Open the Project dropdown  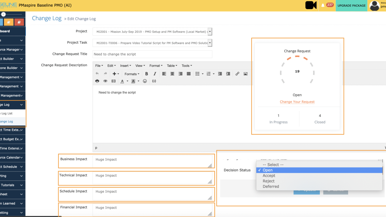pyautogui.click(x=153, y=32)
